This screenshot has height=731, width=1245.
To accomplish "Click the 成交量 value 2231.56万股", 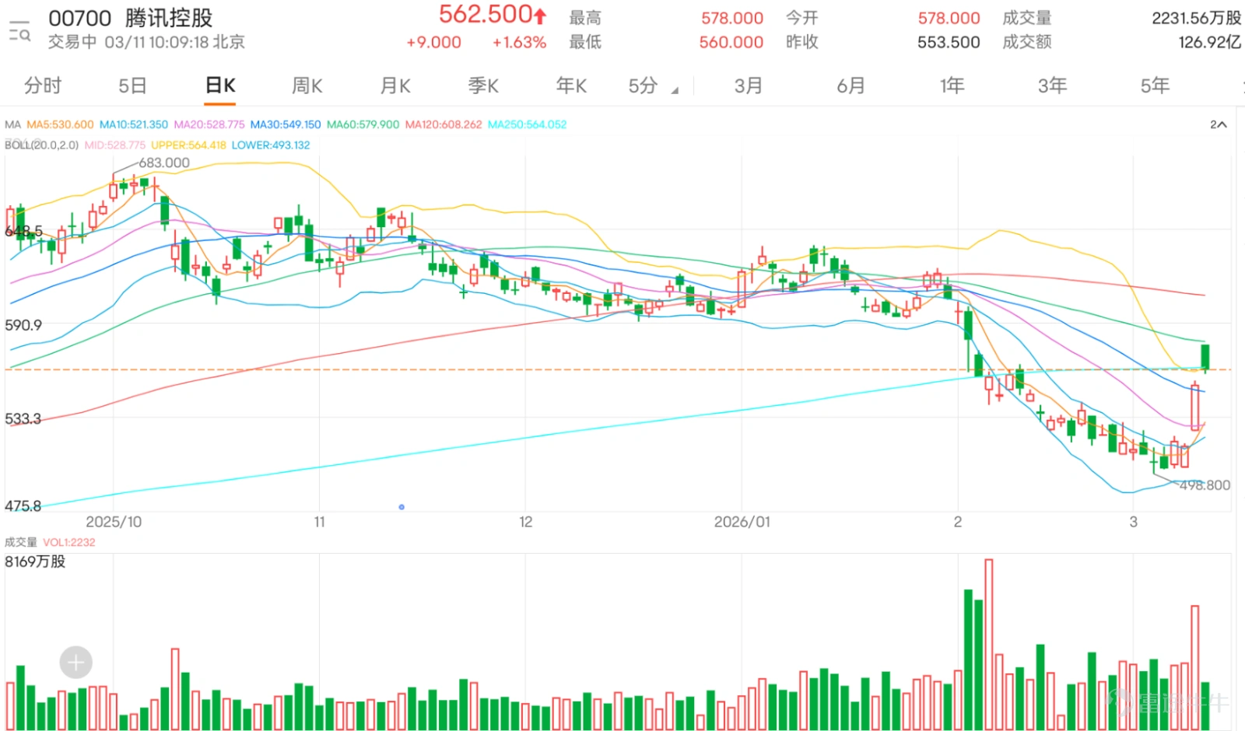I will 1197,18.
